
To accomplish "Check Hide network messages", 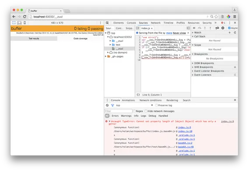I will (x=146, y=111).
